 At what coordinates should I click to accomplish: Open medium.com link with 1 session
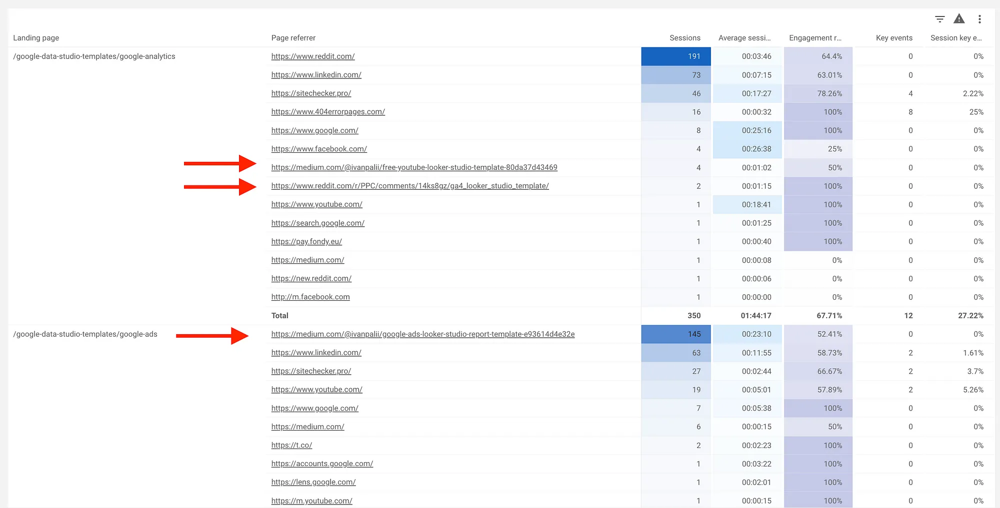coord(307,260)
